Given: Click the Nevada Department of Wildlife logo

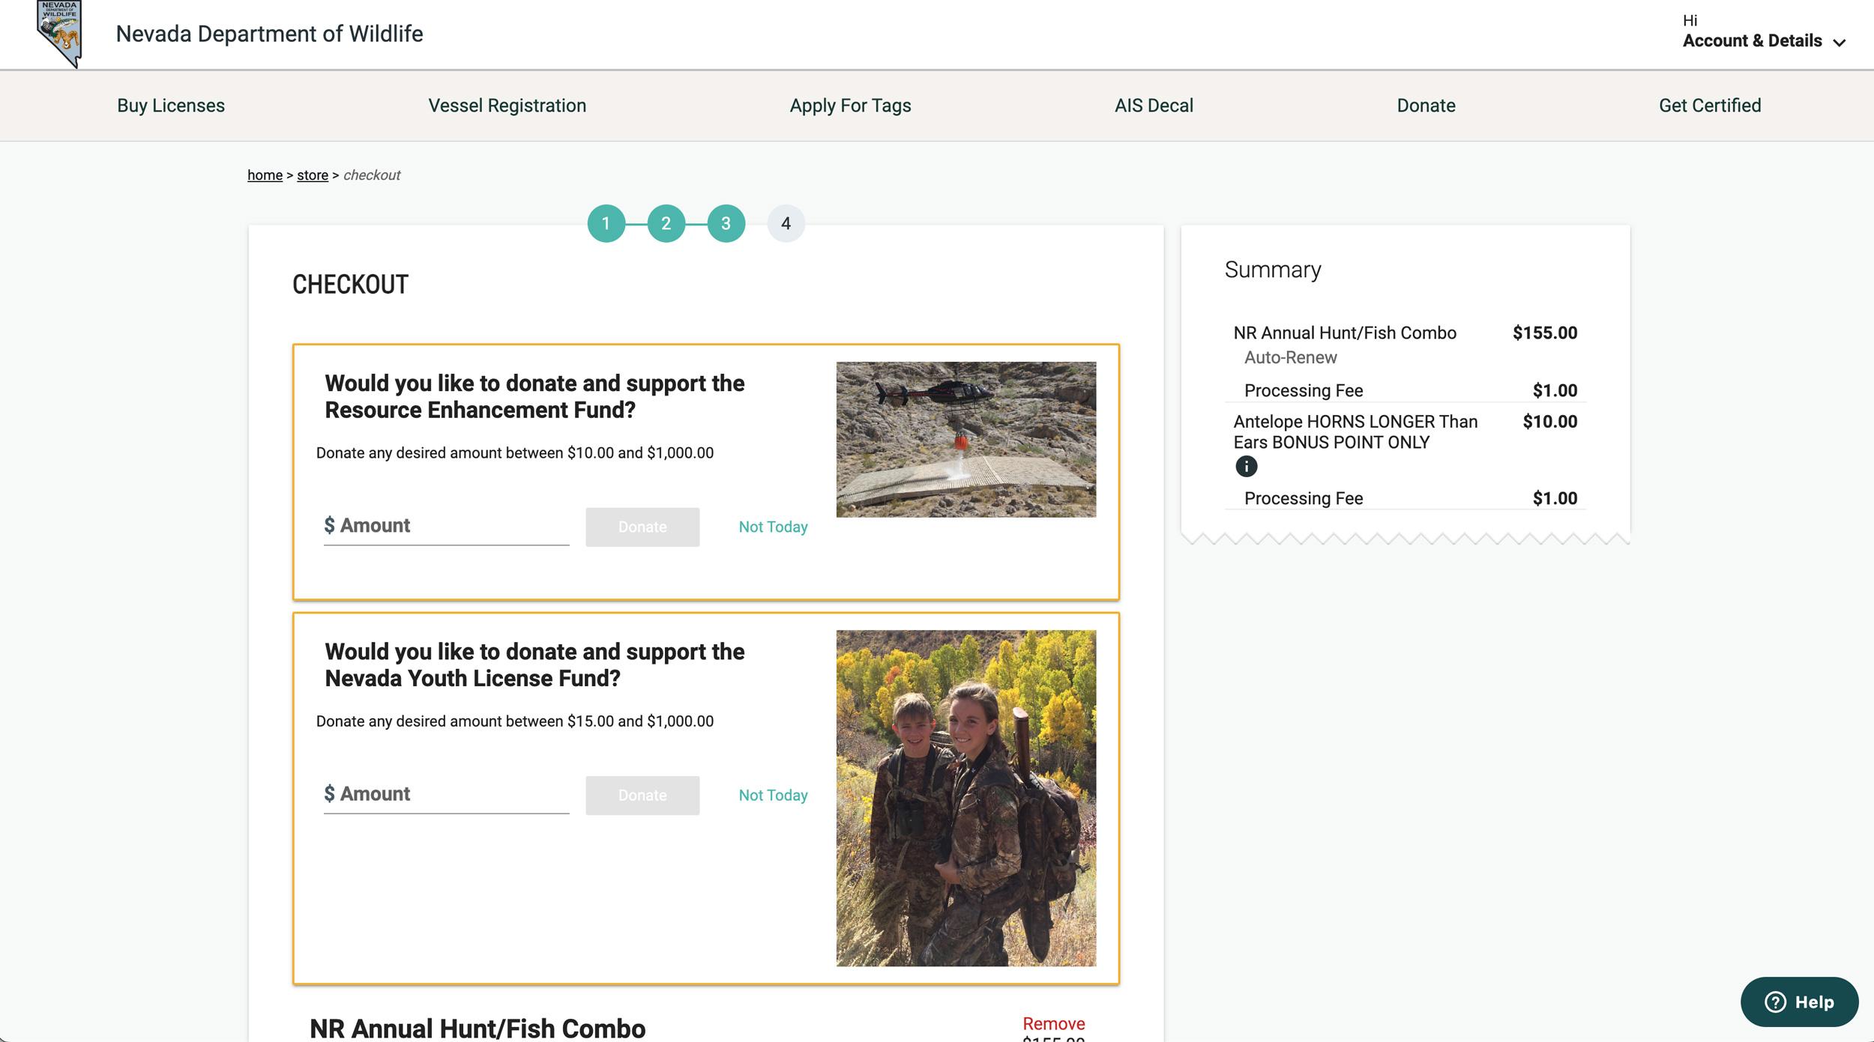Looking at the screenshot, I should click(x=58, y=34).
